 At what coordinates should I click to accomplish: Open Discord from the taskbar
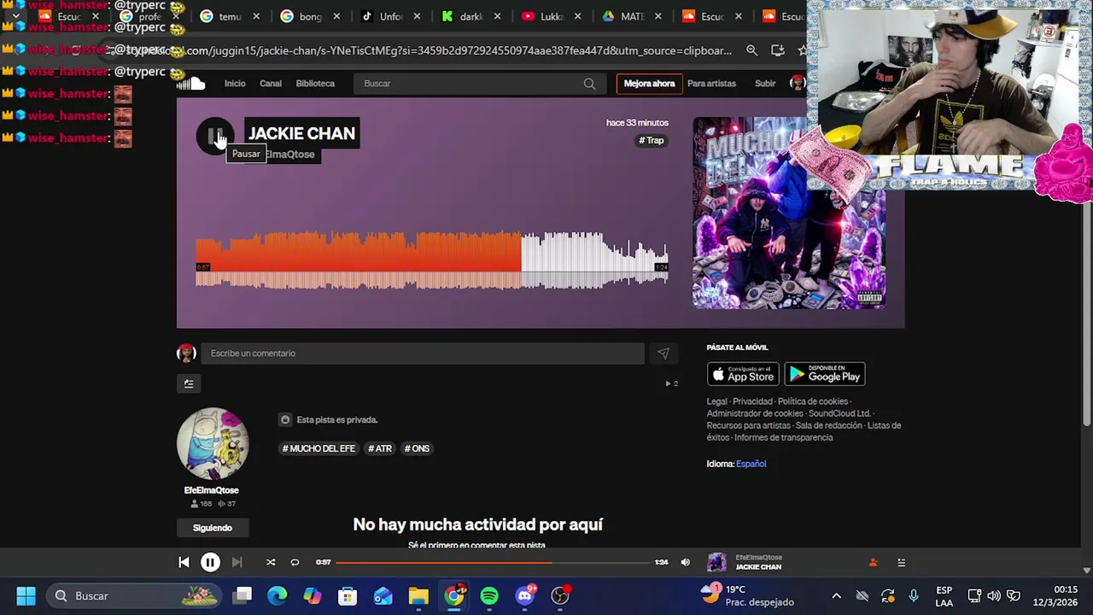pos(525,595)
